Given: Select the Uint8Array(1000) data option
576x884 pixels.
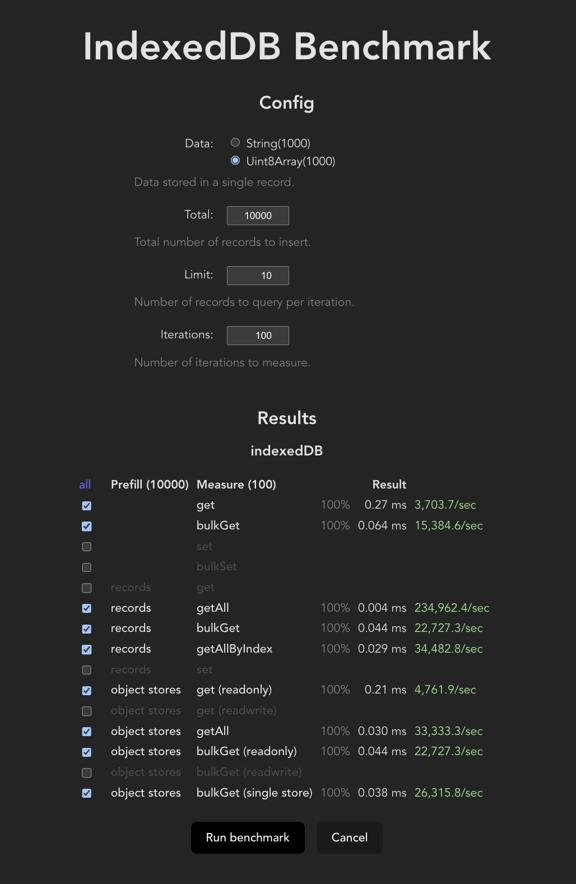Looking at the screenshot, I should pos(235,161).
